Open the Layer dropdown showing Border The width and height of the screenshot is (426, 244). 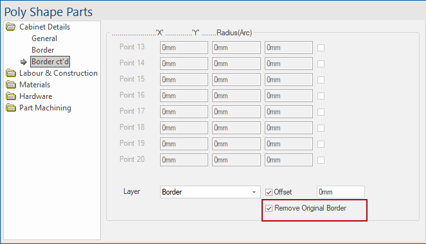tap(210, 192)
